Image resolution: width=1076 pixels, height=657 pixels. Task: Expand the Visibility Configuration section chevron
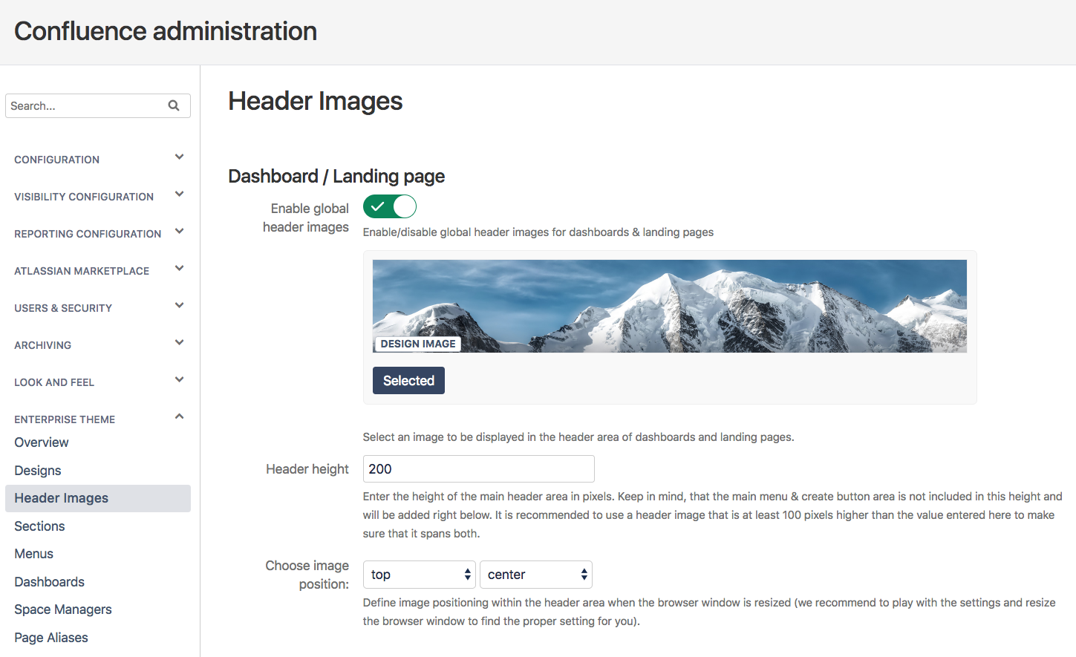(179, 194)
